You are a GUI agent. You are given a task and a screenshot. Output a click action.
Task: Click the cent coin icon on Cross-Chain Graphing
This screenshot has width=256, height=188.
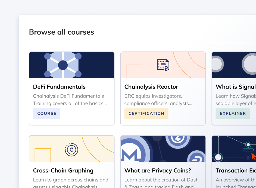[71, 150]
